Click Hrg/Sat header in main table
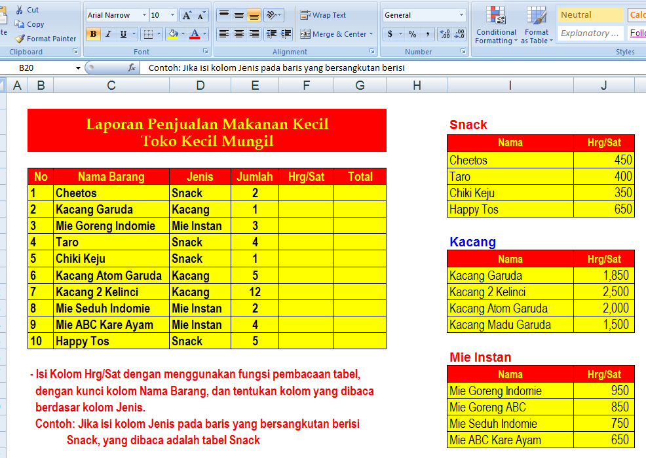This screenshot has width=646, height=458. pyautogui.click(x=306, y=177)
